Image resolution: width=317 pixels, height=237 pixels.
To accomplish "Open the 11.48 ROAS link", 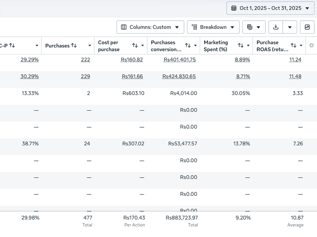I will [x=295, y=77].
